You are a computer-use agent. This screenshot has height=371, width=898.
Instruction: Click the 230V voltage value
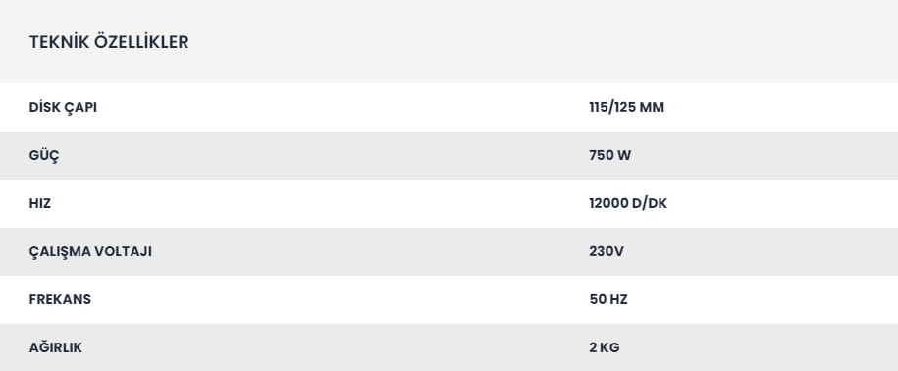coord(607,252)
